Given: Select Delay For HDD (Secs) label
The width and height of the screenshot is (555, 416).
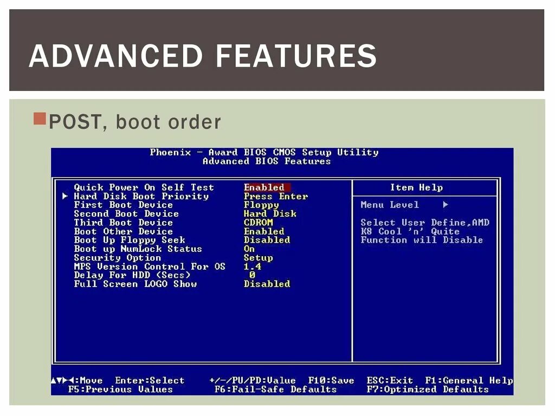Looking at the screenshot, I should 132,275.
